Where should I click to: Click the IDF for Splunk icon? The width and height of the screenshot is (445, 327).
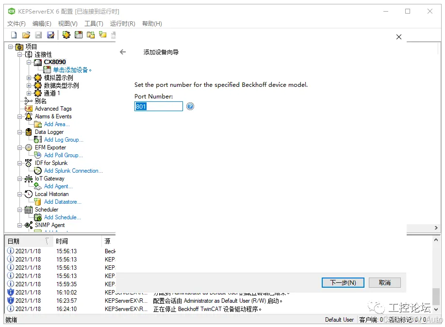pyautogui.click(x=28, y=163)
